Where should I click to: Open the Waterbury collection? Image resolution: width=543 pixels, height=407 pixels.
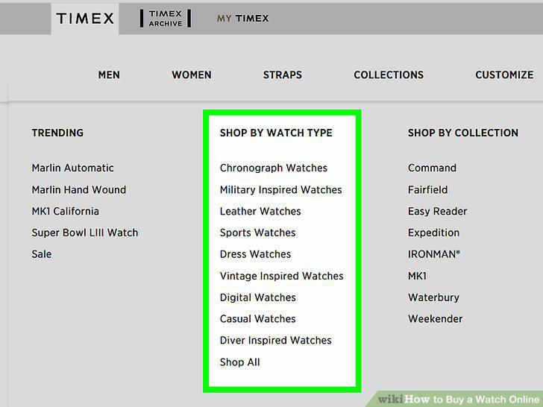click(433, 297)
